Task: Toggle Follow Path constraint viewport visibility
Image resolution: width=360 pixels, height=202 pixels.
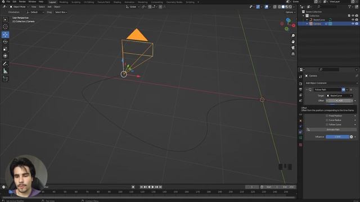Action: pos(343,90)
